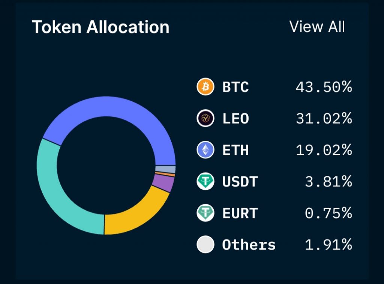Select the purple USDT donut segment
Screen dimensions: 384x284
(x=163, y=183)
